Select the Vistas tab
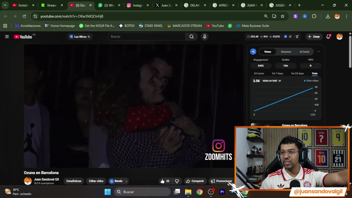Screen dimensions: 352x198 (268, 52)
